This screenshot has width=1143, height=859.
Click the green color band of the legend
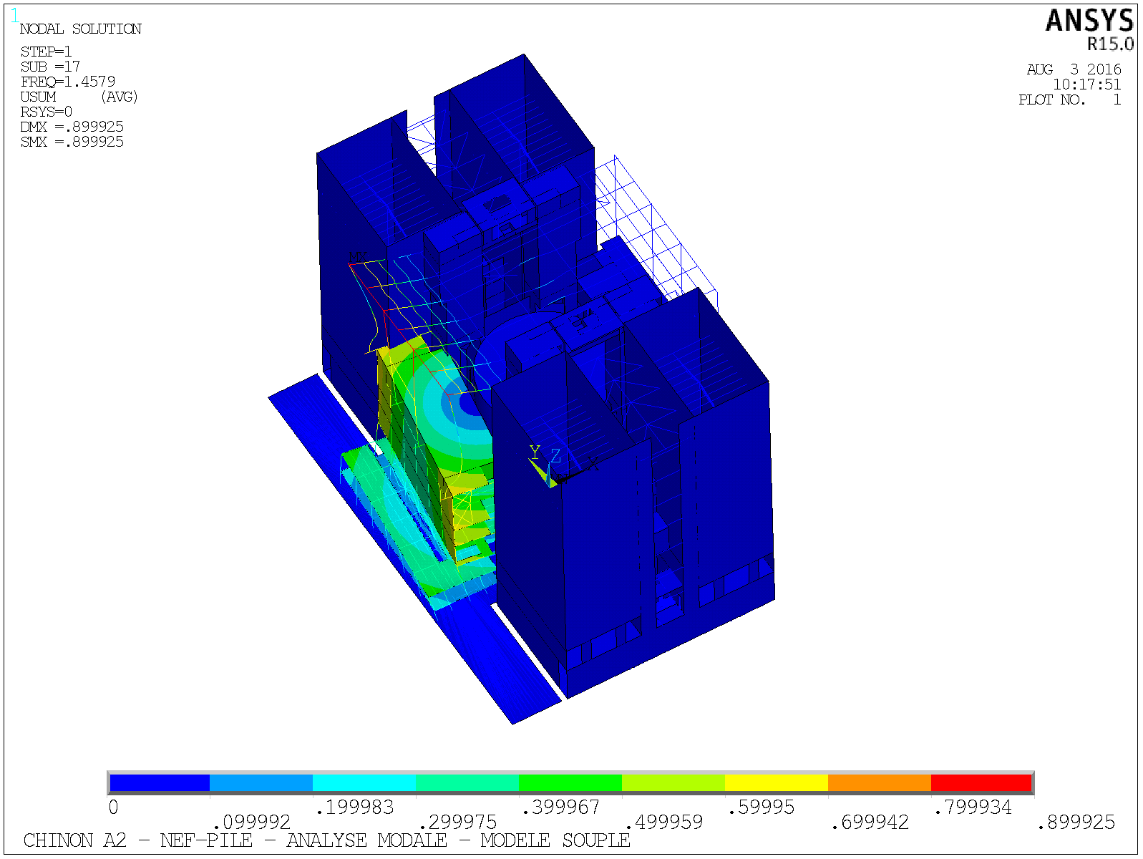(570, 783)
